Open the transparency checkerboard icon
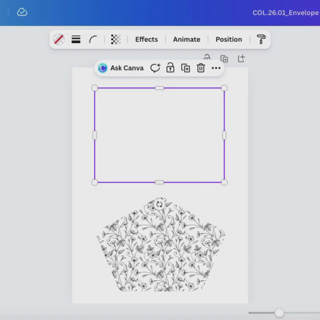This screenshot has height=320, width=320. (116, 39)
